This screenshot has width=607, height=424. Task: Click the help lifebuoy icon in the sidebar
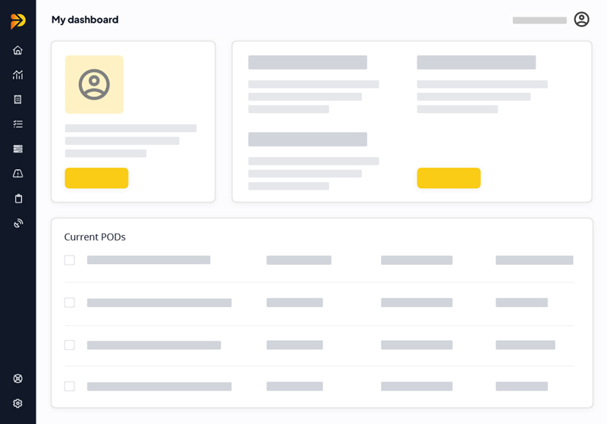[18, 378]
